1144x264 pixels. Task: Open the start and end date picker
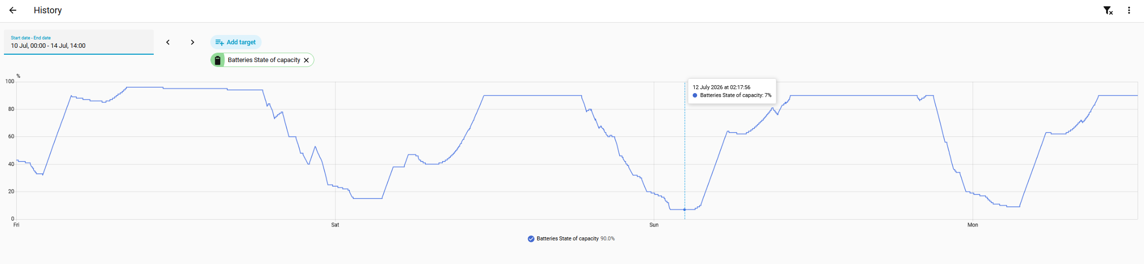79,42
